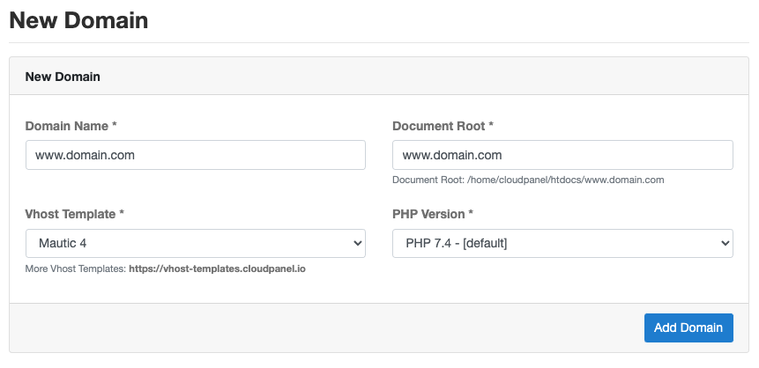Image resolution: width=759 pixels, height=368 pixels.
Task: Click the large New Domain page heading
Action: (x=78, y=21)
